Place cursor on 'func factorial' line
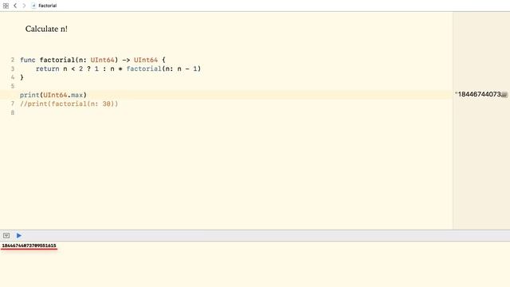 [92, 60]
